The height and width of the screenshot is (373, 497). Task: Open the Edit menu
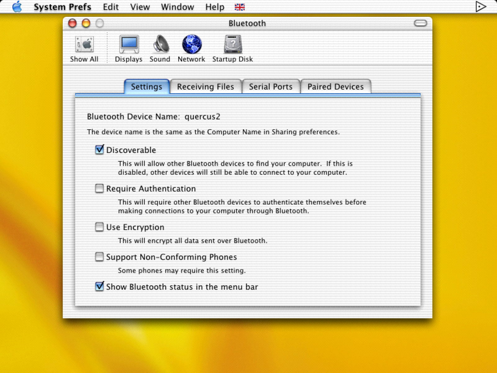tap(111, 7)
